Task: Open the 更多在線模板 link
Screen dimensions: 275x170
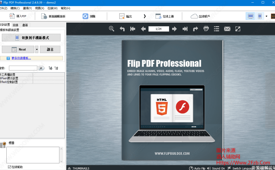Action: point(21,58)
